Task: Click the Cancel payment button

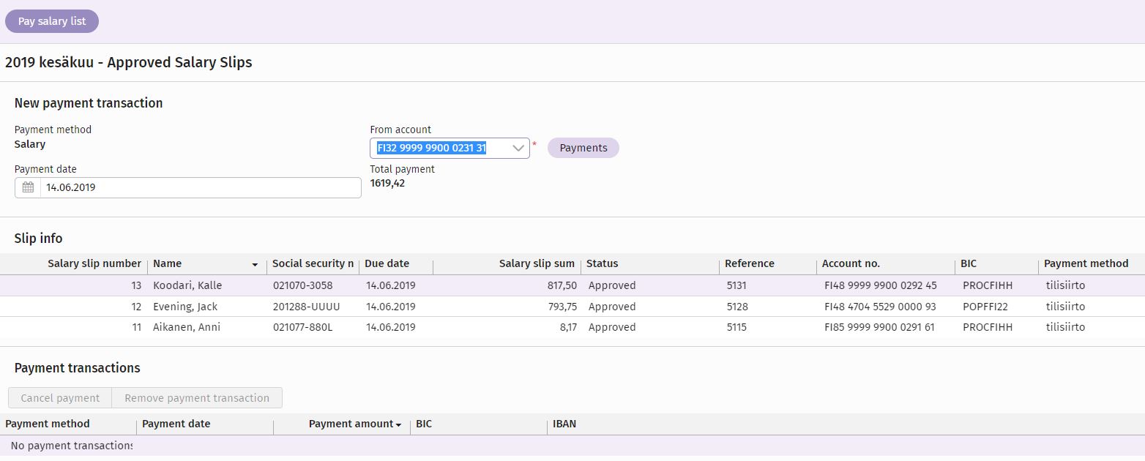Action: tap(60, 398)
